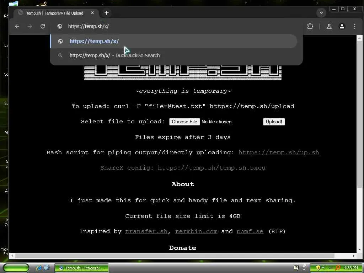Open the profile avatar icon

click(x=342, y=26)
